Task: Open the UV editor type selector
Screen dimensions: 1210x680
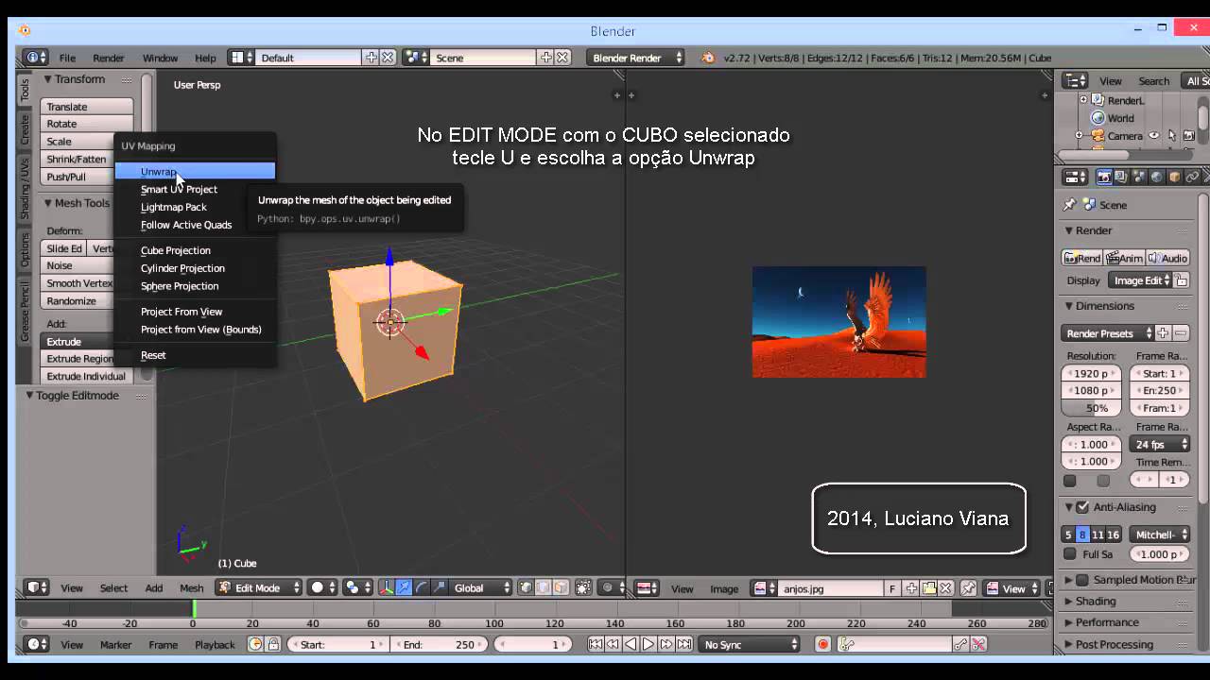Action: 648,588
